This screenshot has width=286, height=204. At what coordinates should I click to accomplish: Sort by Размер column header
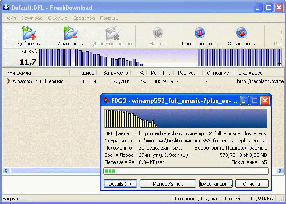tap(83, 73)
